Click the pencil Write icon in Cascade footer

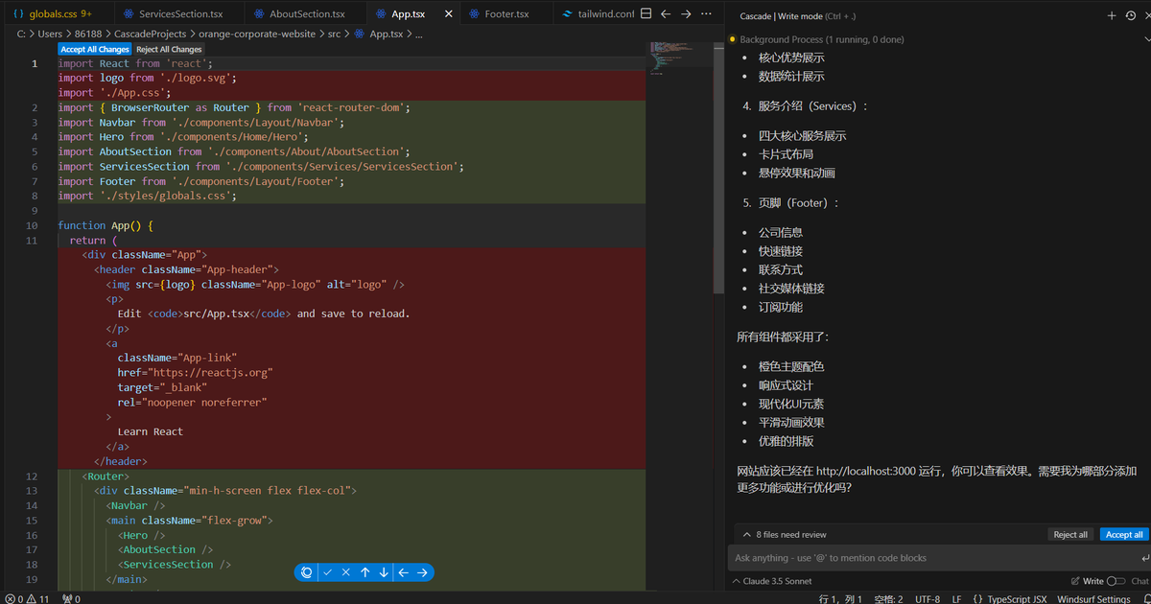pos(1075,581)
